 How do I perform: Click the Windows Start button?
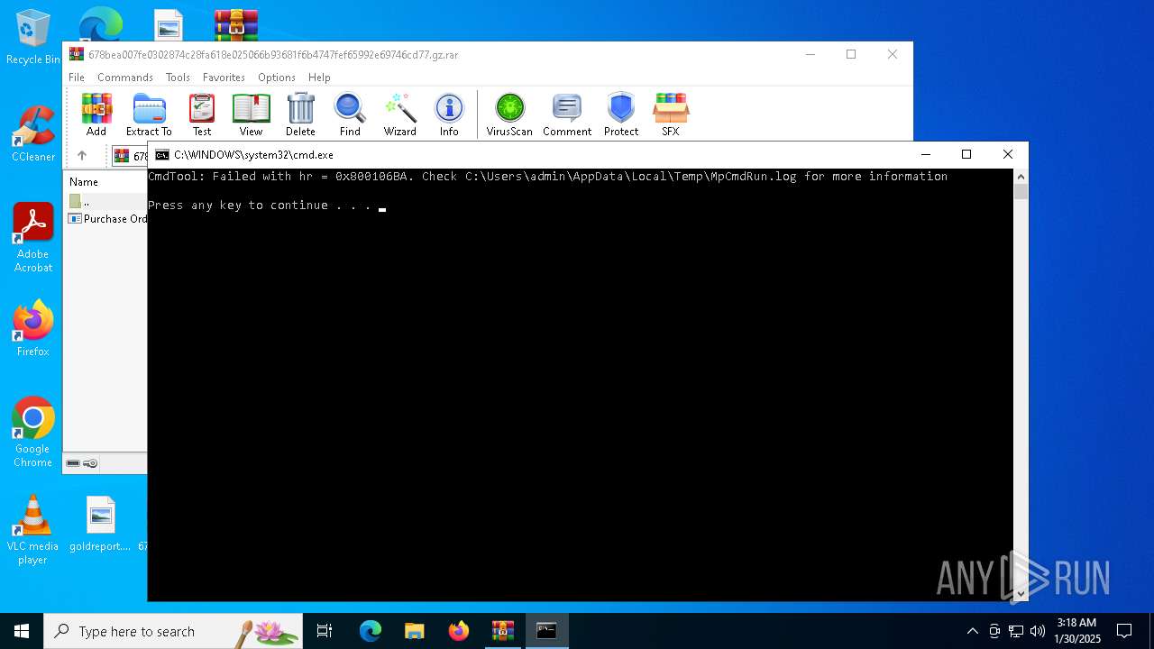click(x=22, y=631)
